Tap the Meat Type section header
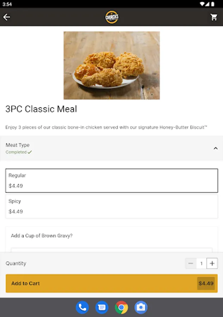This screenshot has width=223, height=317. [x=111, y=148]
